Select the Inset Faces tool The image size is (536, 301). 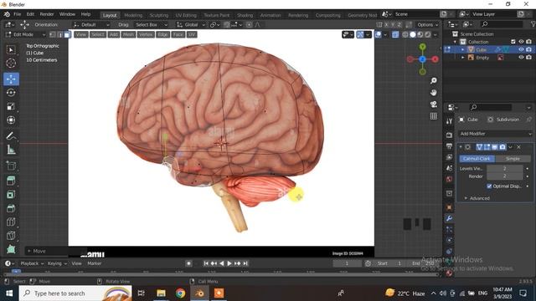tap(11, 195)
